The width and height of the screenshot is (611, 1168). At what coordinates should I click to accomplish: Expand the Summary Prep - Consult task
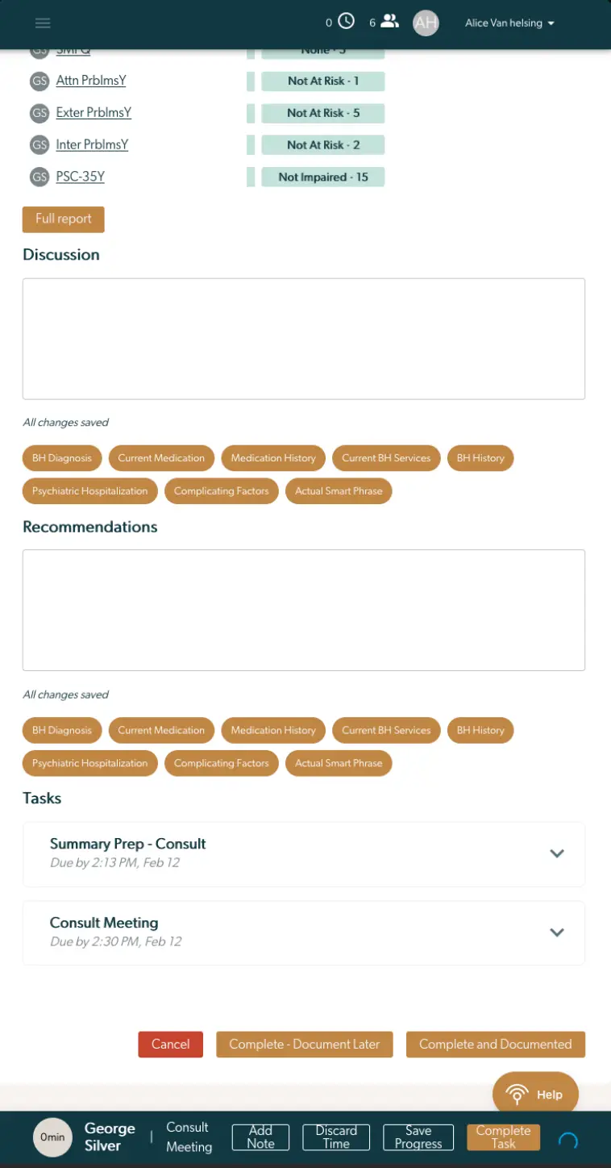point(556,853)
